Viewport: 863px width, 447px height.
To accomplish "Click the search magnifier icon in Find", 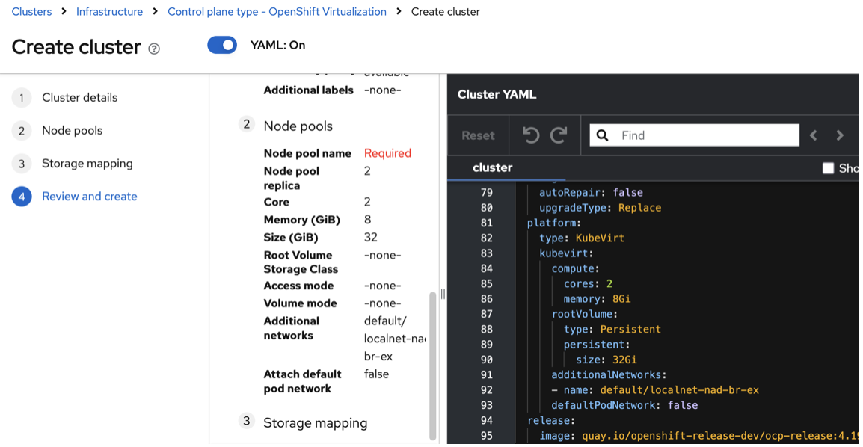I will 603,135.
